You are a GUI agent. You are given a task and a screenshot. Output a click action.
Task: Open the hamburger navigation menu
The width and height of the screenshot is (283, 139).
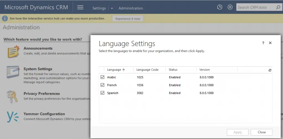[80, 7]
